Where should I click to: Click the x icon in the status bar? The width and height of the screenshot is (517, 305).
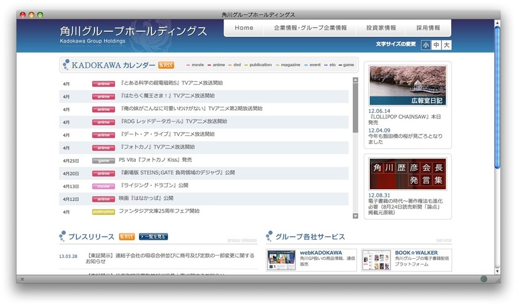pyautogui.click(x=22, y=279)
